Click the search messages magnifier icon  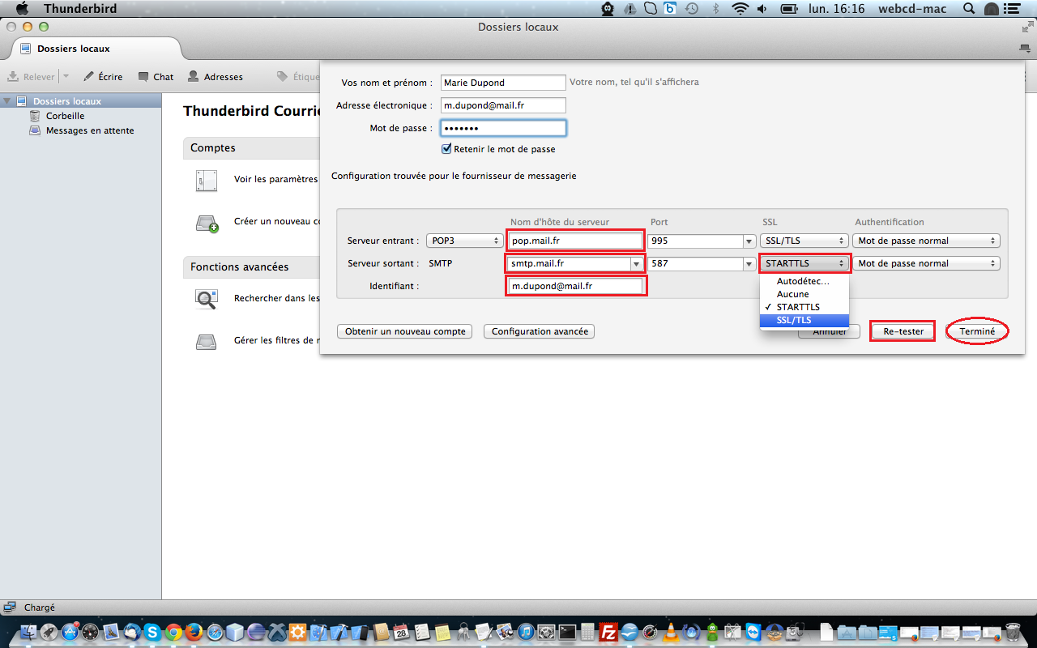[207, 299]
